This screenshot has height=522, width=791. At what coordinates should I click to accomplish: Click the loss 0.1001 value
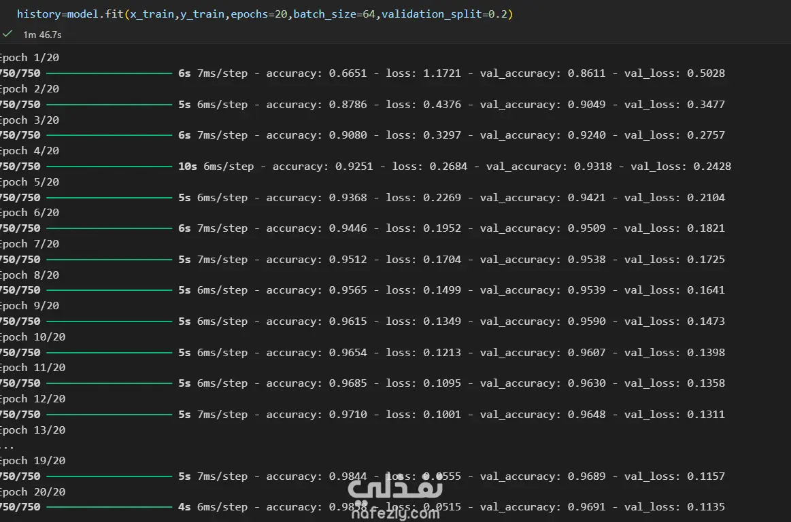442,415
